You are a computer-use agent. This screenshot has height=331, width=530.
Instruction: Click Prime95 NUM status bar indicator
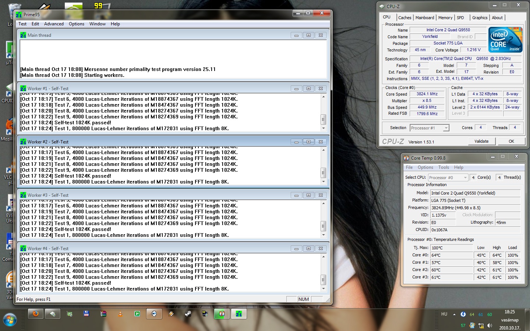(304, 299)
